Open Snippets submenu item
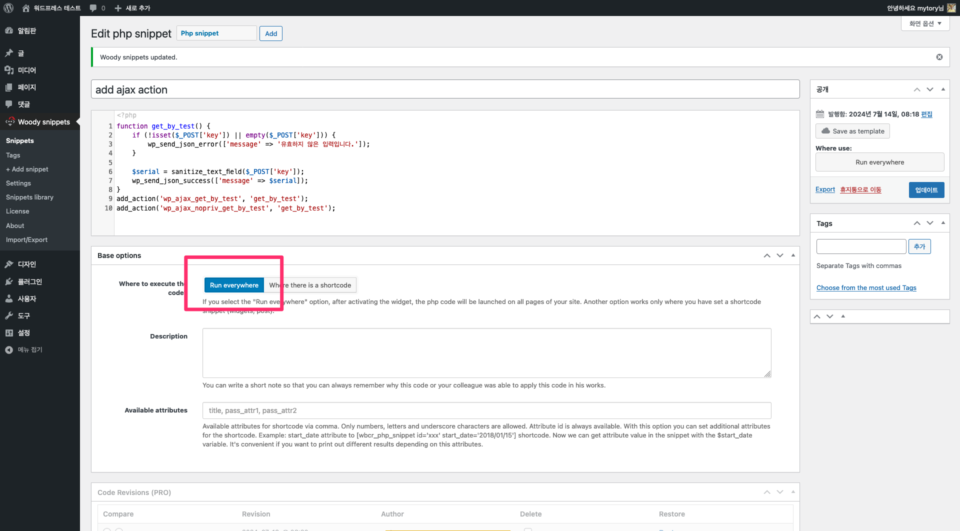The width and height of the screenshot is (960, 531). 20,141
